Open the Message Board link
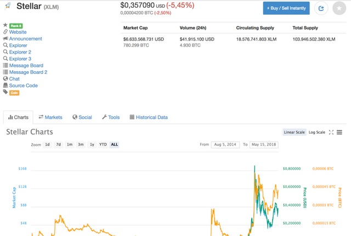The height and width of the screenshot is (236, 351). click(x=26, y=66)
